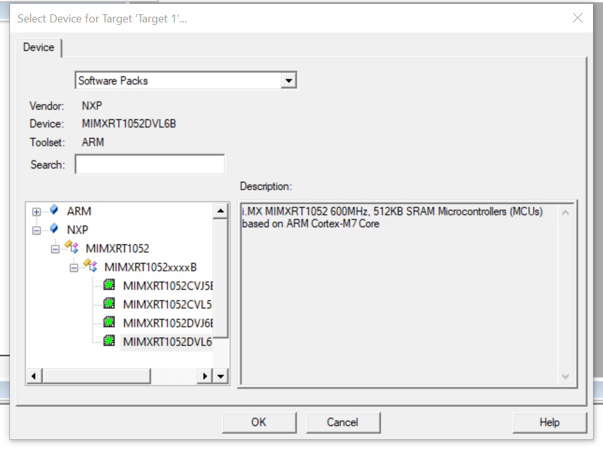Open Help for device selection
Screen dimensions: 603x451
[549, 422]
